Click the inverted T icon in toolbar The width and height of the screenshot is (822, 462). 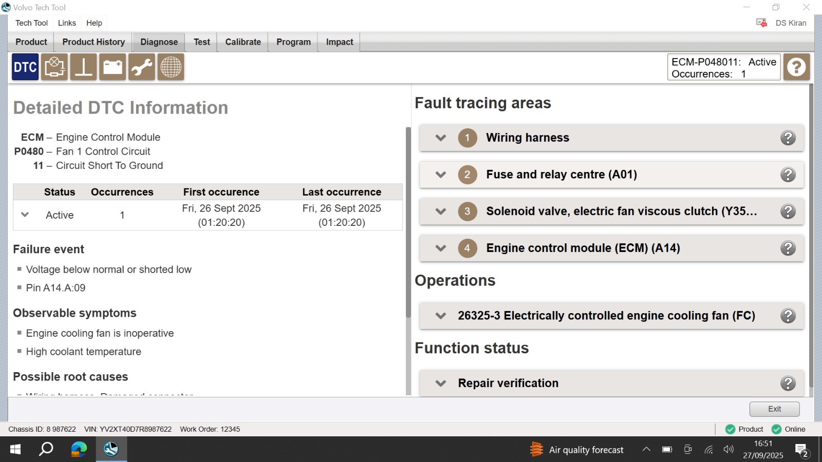pos(83,67)
